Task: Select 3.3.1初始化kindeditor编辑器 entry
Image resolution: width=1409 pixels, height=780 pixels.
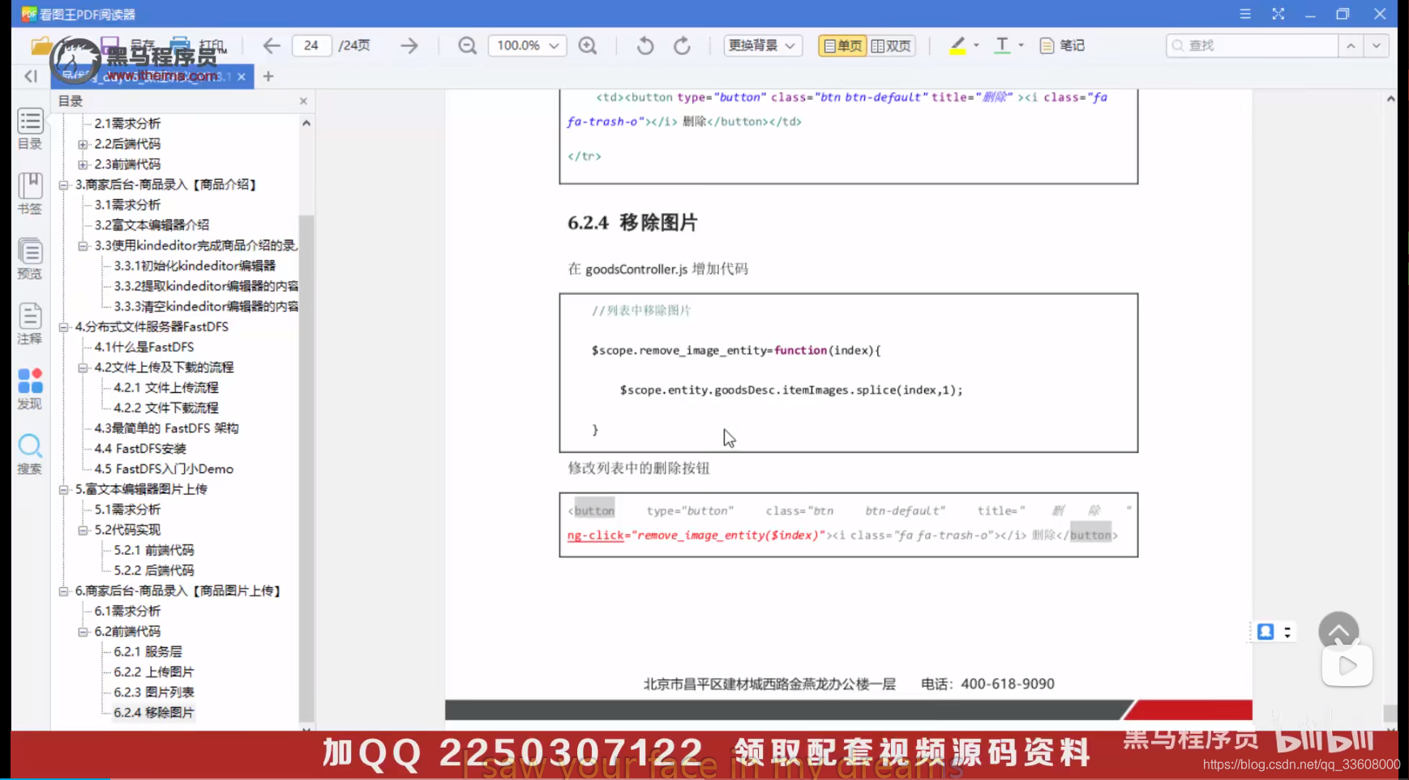Action: (195, 266)
